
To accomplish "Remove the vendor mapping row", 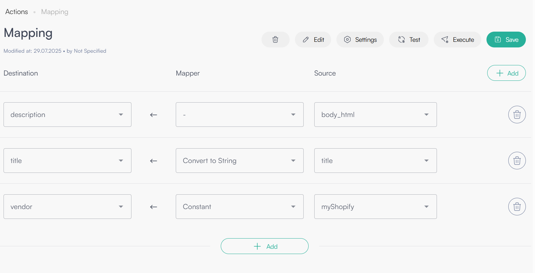I will click(517, 207).
